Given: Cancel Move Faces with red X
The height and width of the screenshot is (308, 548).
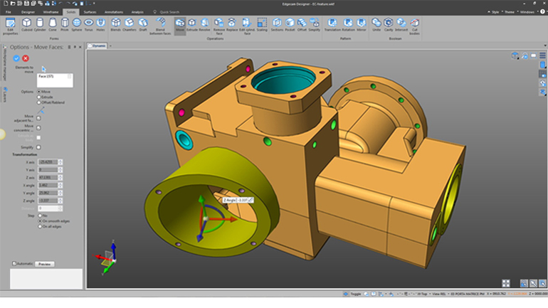Looking at the screenshot, I should coord(26,58).
